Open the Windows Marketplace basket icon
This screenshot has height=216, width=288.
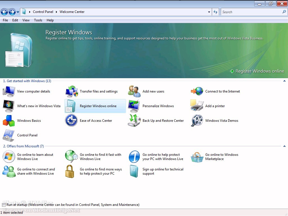pyautogui.click(x=197, y=157)
